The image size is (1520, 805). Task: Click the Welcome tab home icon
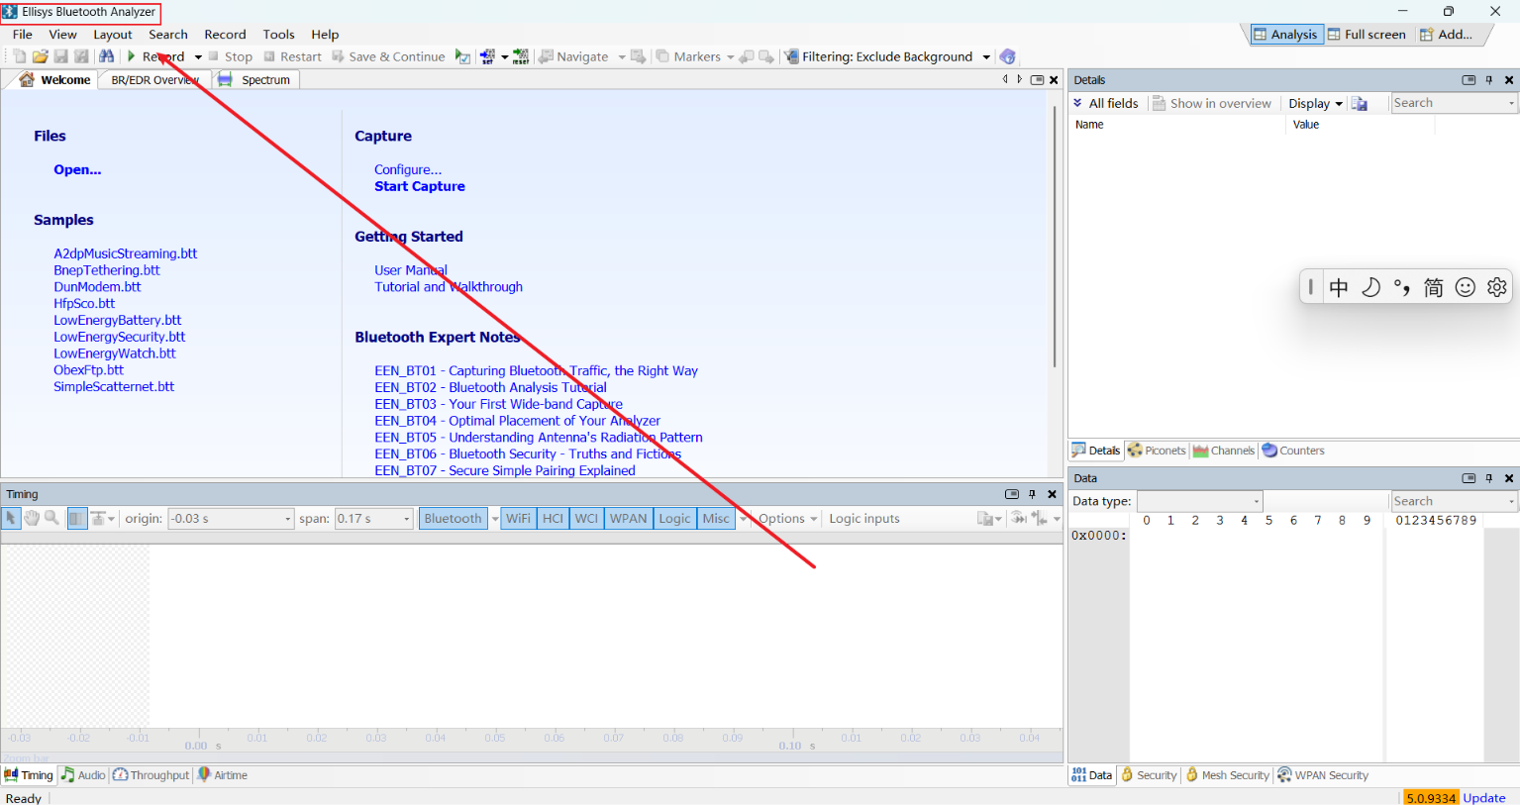(x=27, y=79)
